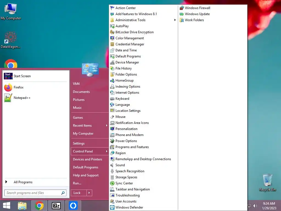Select Taskbar and Navigation
This screenshot has height=211, width=281.
133,189
